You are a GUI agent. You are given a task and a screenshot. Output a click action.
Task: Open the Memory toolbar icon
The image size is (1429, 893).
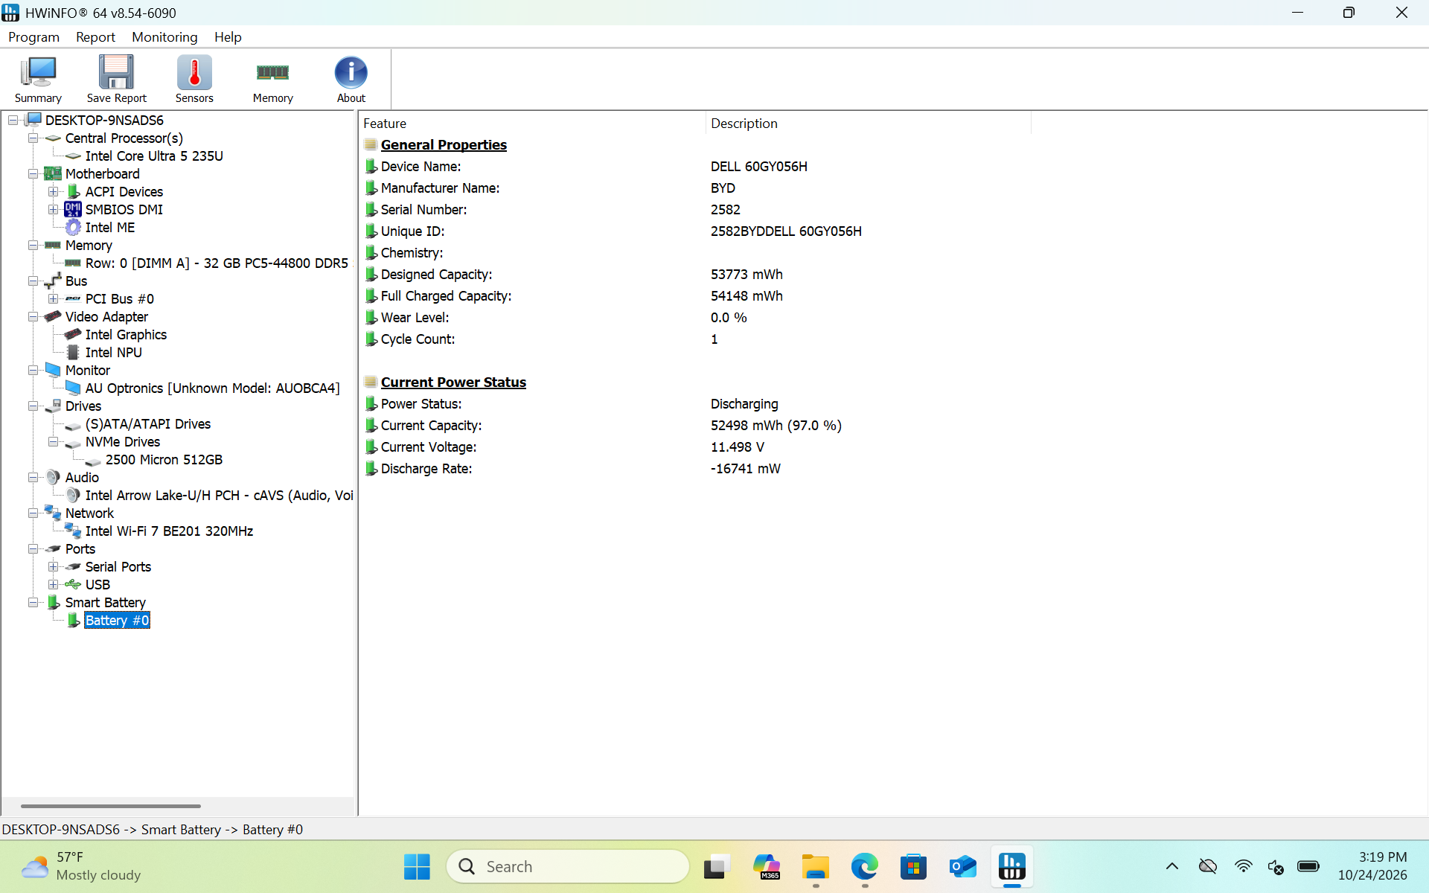tap(272, 79)
